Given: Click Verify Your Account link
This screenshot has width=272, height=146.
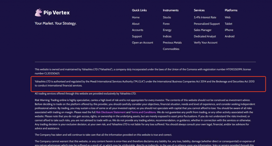Looking at the screenshot, I should (x=205, y=43).
